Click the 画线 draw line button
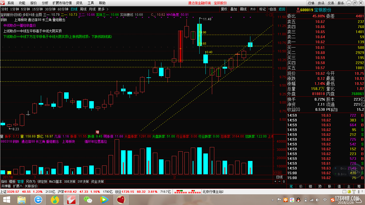365x205 pixels. coord(243,9)
